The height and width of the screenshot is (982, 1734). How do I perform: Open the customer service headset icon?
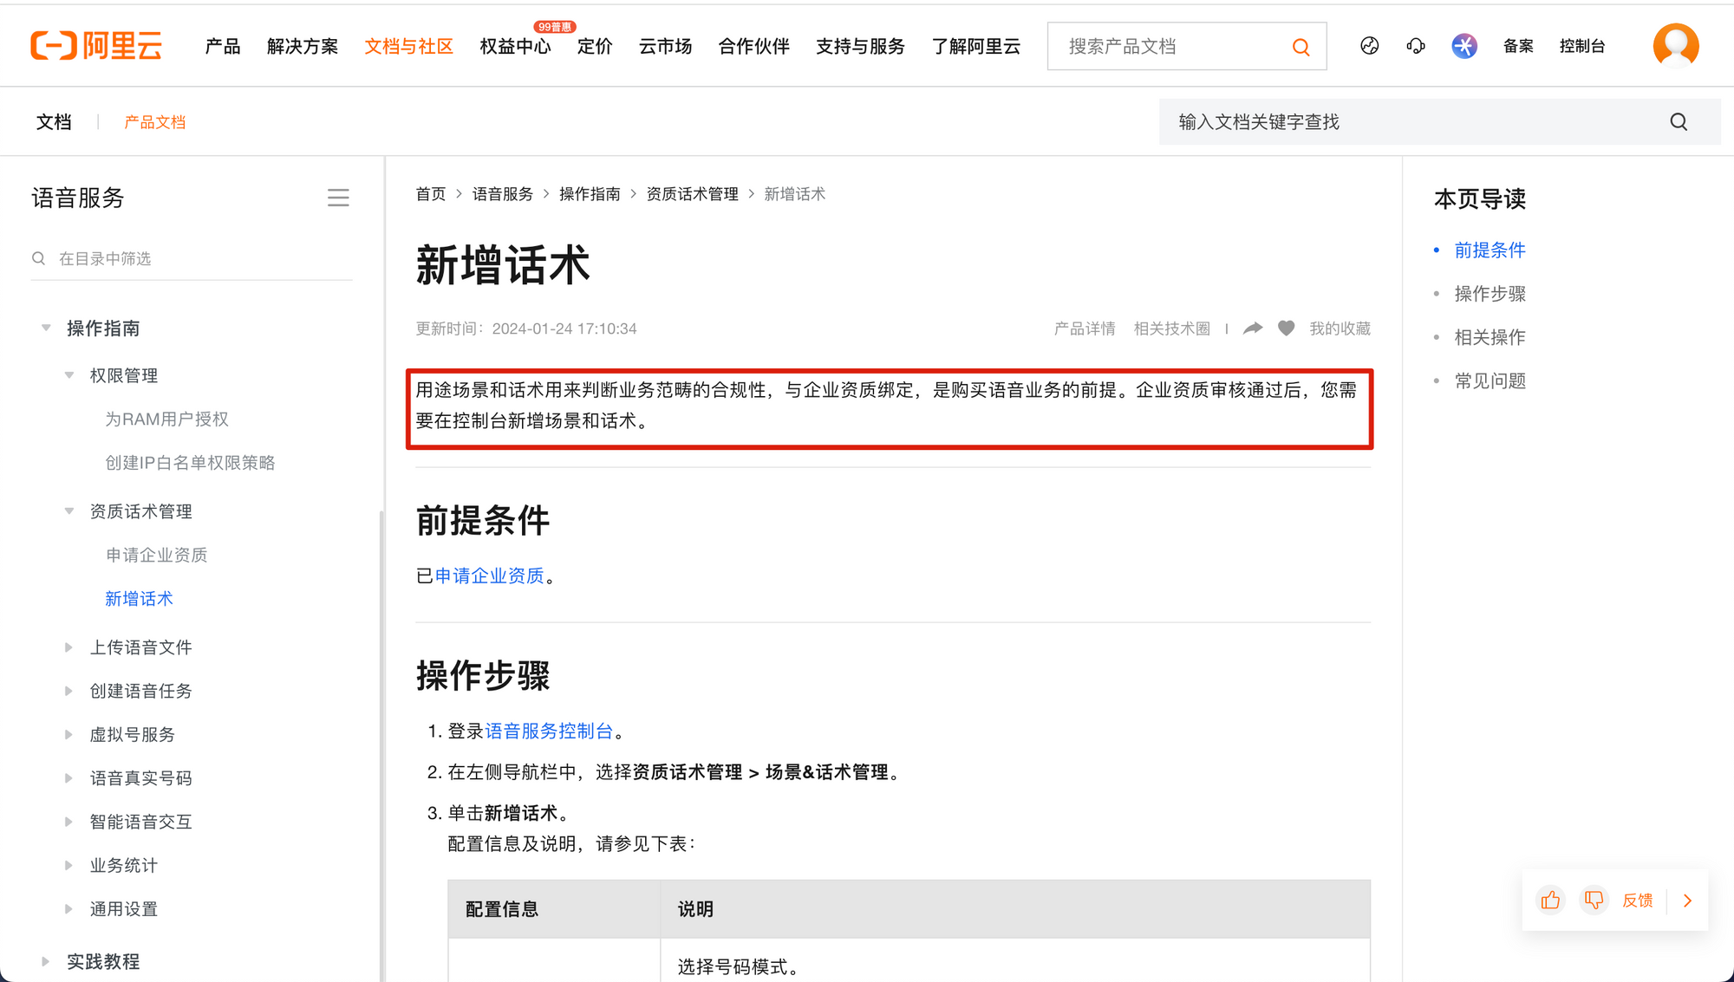[x=1416, y=46]
